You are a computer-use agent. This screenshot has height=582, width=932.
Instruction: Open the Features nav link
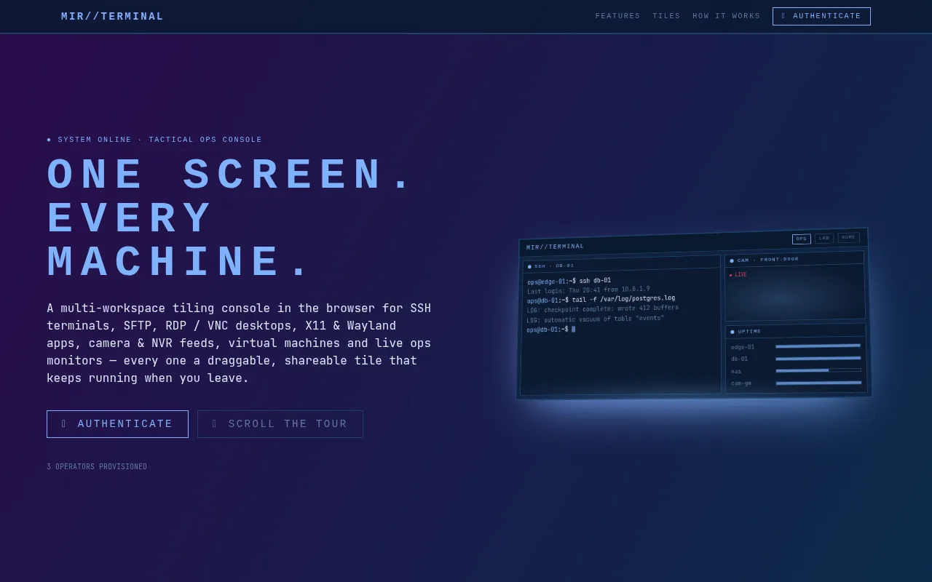(x=617, y=16)
